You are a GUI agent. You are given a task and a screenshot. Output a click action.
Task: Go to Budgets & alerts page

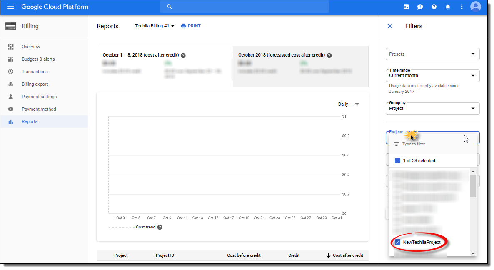point(38,59)
